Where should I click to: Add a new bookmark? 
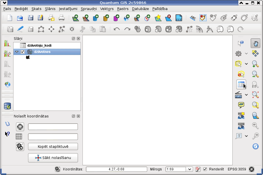click(241, 115)
